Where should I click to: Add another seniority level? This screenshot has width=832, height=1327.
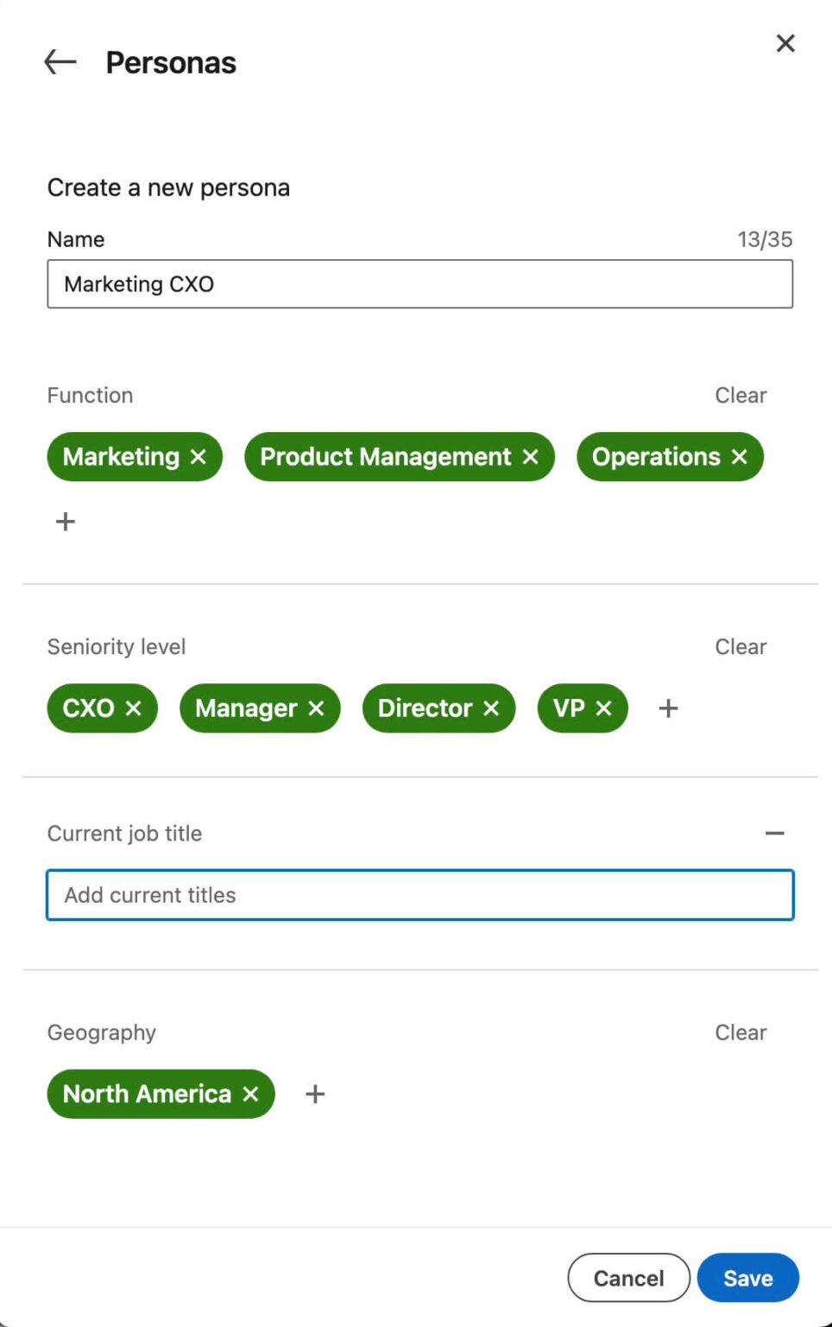668,708
